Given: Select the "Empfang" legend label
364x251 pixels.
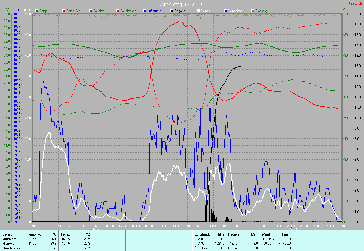Looking at the screenshot, I should coord(261,11).
